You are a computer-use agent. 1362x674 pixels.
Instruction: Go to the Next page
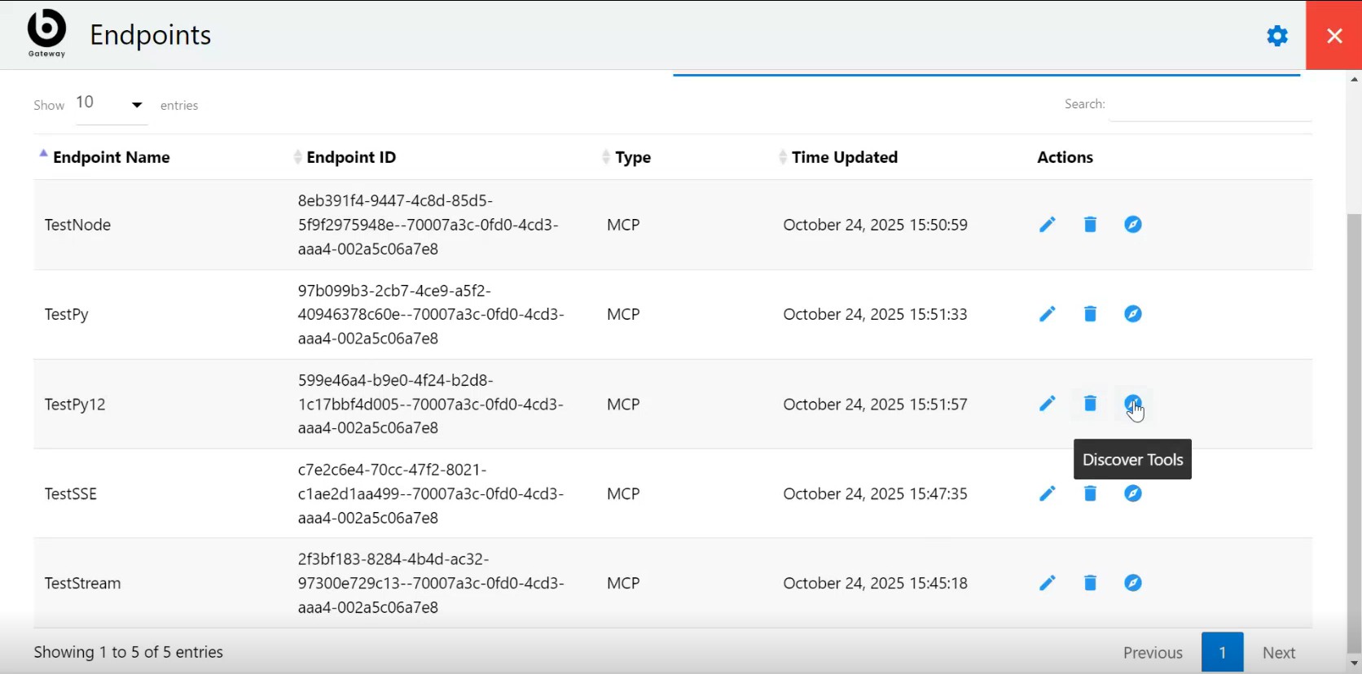(x=1279, y=653)
